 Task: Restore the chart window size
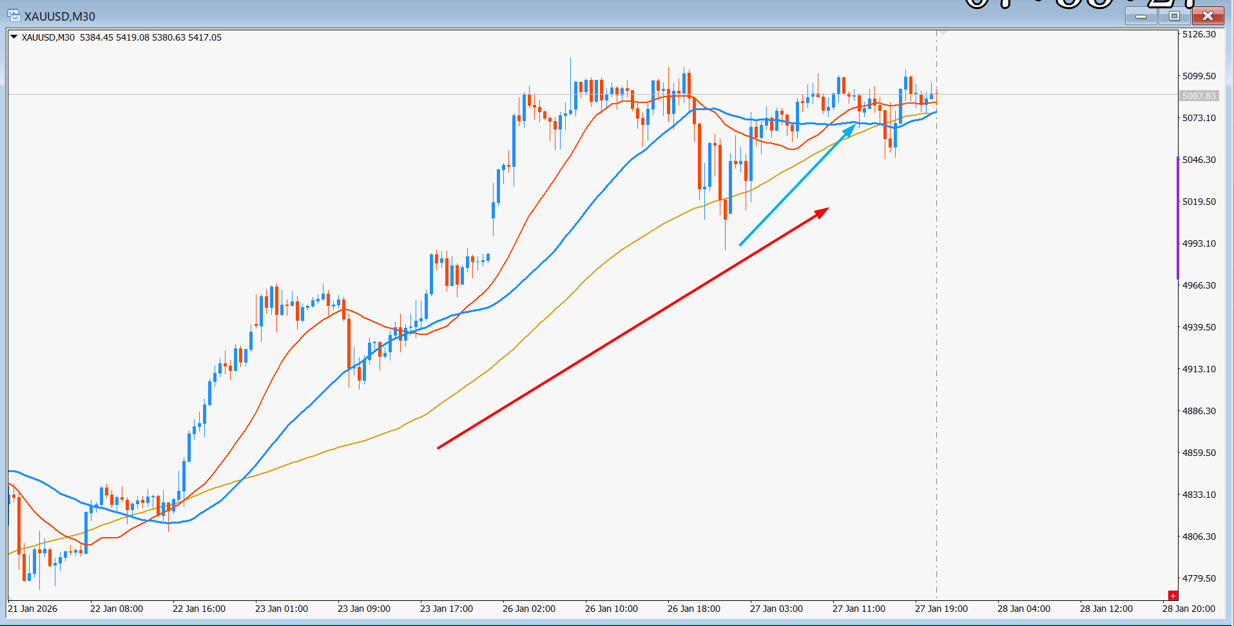pyautogui.click(x=1173, y=16)
